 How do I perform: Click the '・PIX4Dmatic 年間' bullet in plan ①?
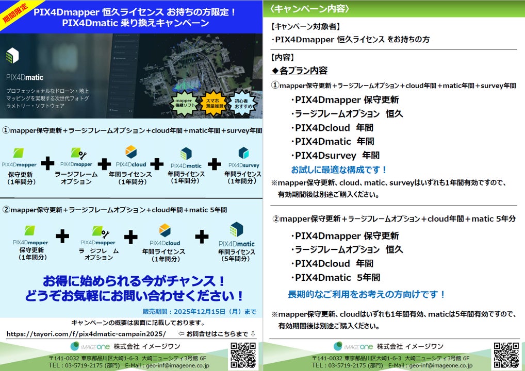click(x=332, y=142)
